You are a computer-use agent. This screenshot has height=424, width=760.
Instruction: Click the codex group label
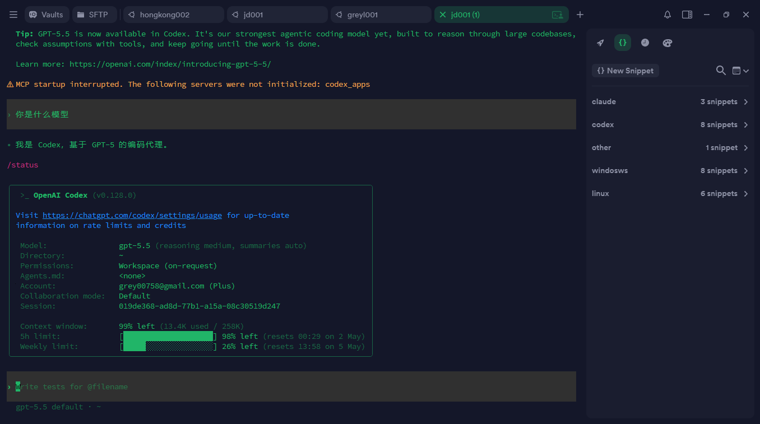coord(603,125)
